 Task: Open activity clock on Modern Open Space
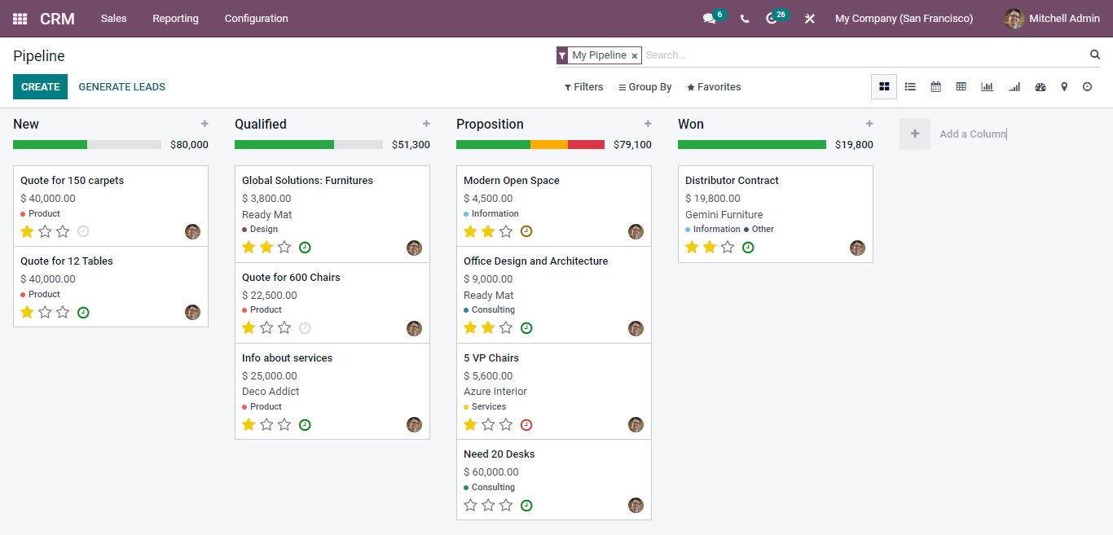526,231
